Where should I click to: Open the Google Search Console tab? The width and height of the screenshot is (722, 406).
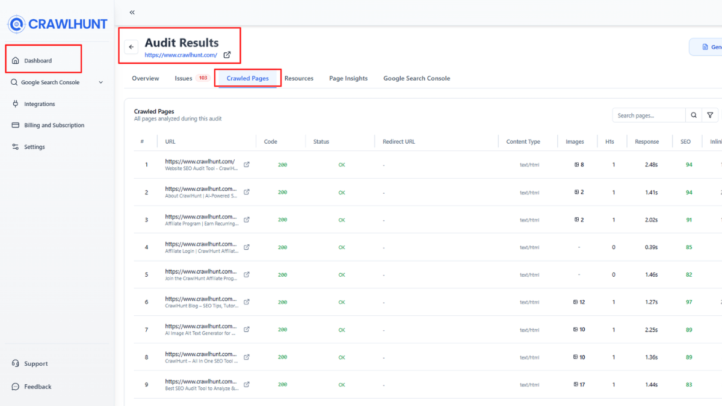tap(417, 78)
